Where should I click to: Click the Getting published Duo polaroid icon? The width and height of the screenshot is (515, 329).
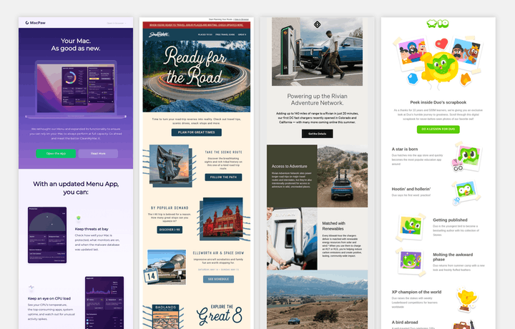(x=411, y=227)
